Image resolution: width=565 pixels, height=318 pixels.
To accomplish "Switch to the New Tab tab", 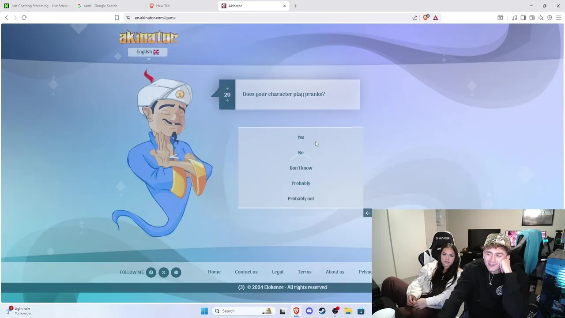I will click(x=180, y=6).
